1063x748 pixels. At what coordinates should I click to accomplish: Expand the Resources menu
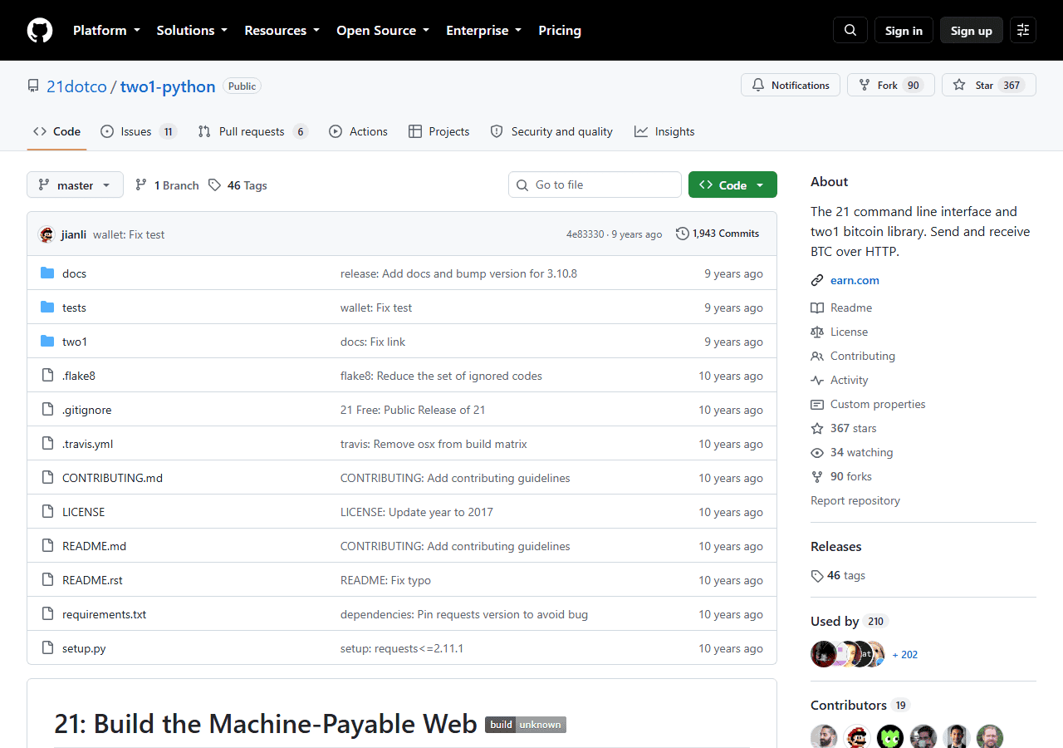tap(282, 30)
